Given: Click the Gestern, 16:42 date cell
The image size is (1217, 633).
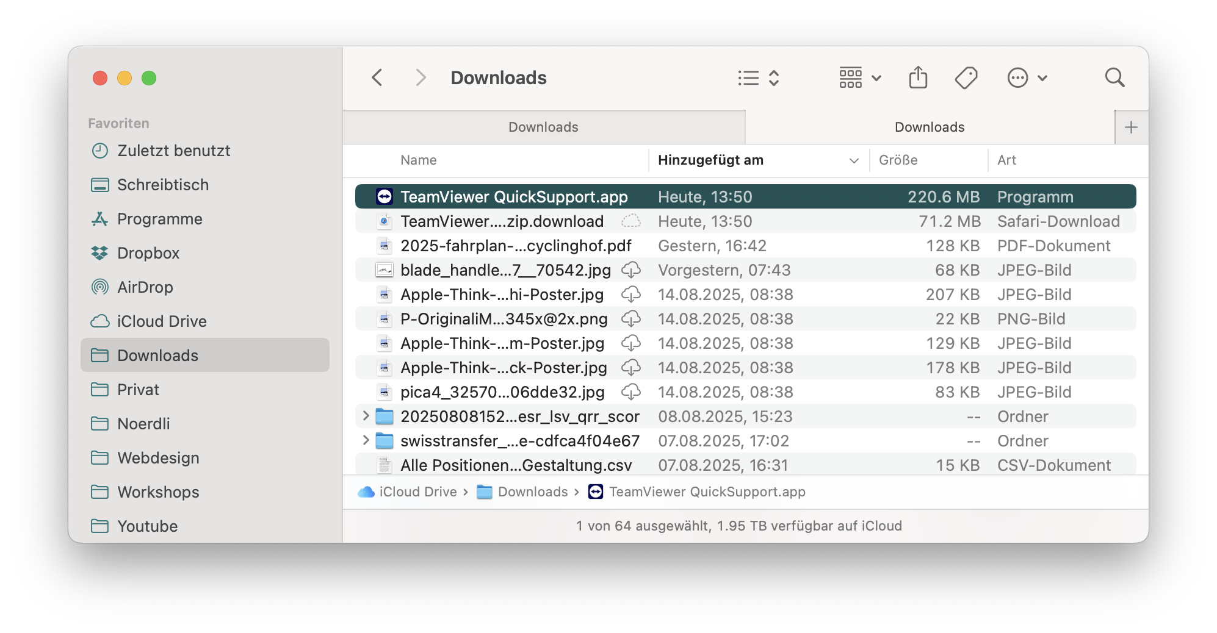Looking at the screenshot, I should (712, 245).
